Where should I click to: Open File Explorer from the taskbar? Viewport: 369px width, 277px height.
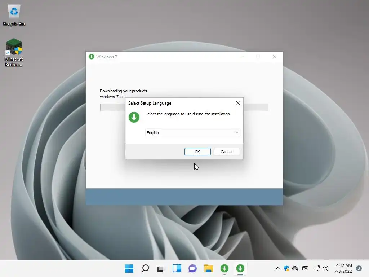tap(209, 268)
